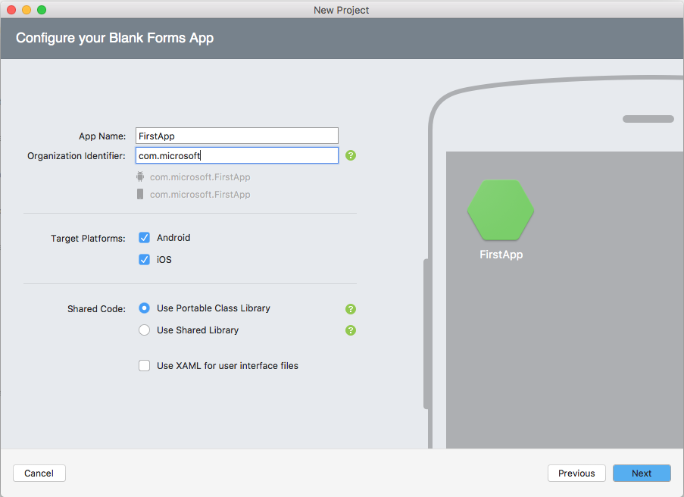Click the Organization Identifier text field
Screen dimensions: 684x497
tap(237, 155)
